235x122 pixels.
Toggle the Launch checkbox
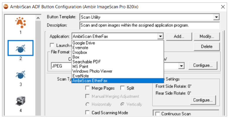pyautogui.click(x=52, y=45)
